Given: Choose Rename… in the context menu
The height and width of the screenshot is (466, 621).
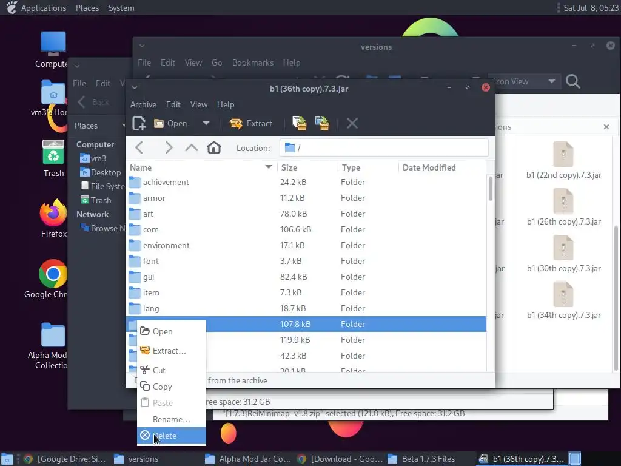Looking at the screenshot, I should 172,419.
